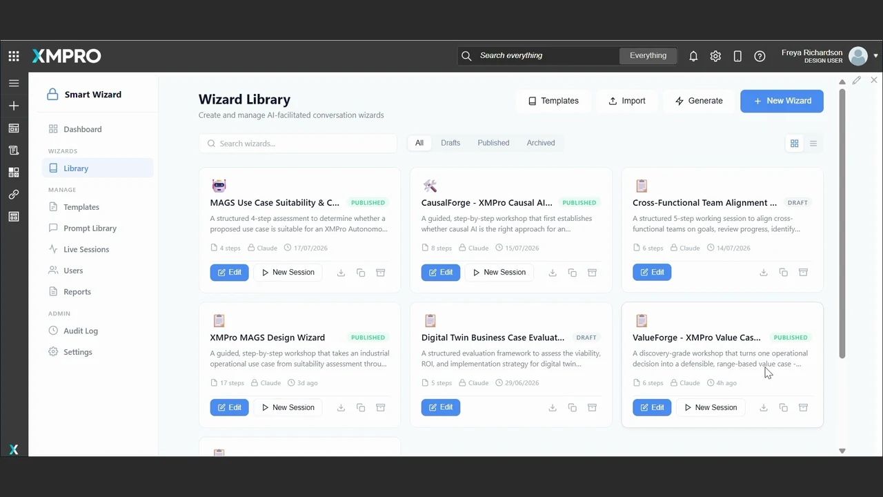Archive the ValueForge wizard
883x497 pixels.
(803, 408)
